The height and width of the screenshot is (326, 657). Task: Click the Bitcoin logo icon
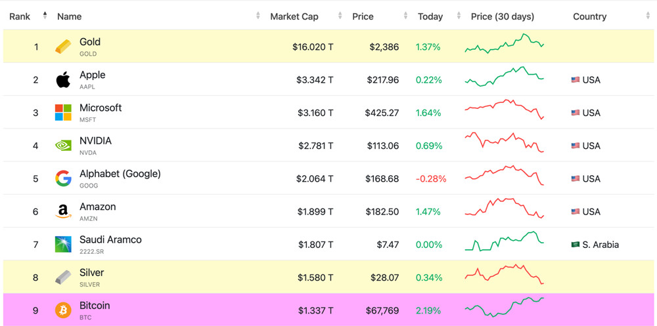point(63,310)
